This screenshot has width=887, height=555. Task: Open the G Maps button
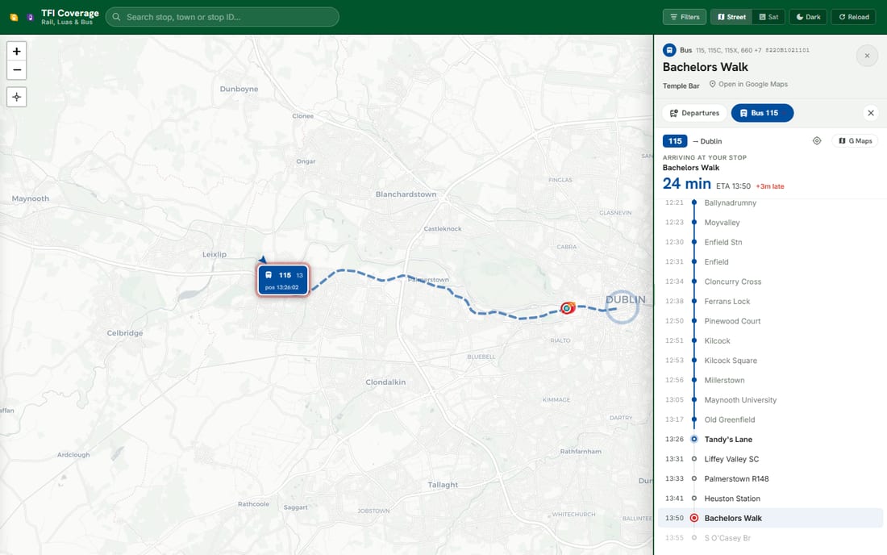(x=855, y=141)
